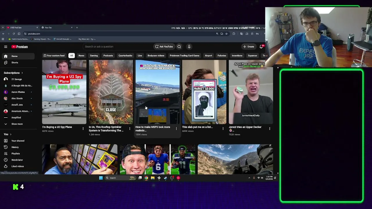Select the News filter chip
The height and width of the screenshot is (209, 372).
tap(81, 55)
